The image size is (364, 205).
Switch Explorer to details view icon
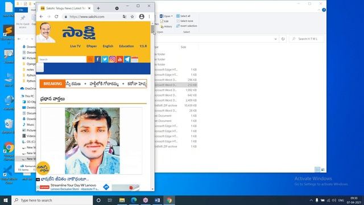[317, 170]
